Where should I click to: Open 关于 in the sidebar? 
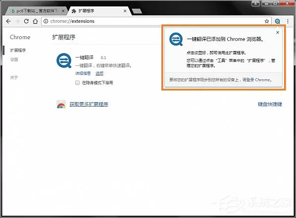point(14,77)
